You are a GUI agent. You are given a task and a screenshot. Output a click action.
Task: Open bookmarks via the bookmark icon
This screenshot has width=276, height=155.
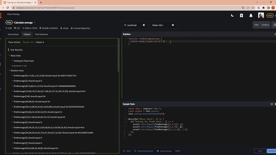(241, 15)
